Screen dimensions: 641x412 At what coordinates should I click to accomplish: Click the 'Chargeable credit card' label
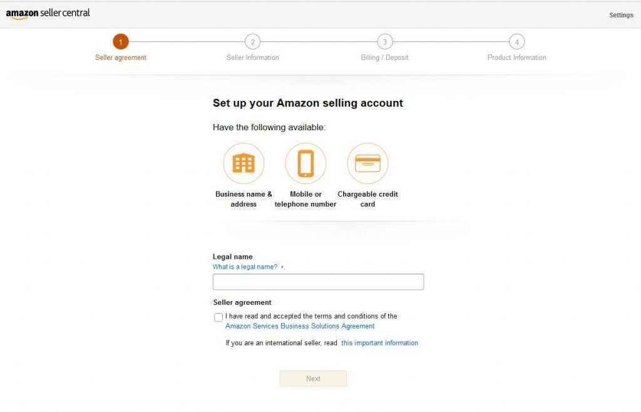pyautogui.click(x=367, y=199)
